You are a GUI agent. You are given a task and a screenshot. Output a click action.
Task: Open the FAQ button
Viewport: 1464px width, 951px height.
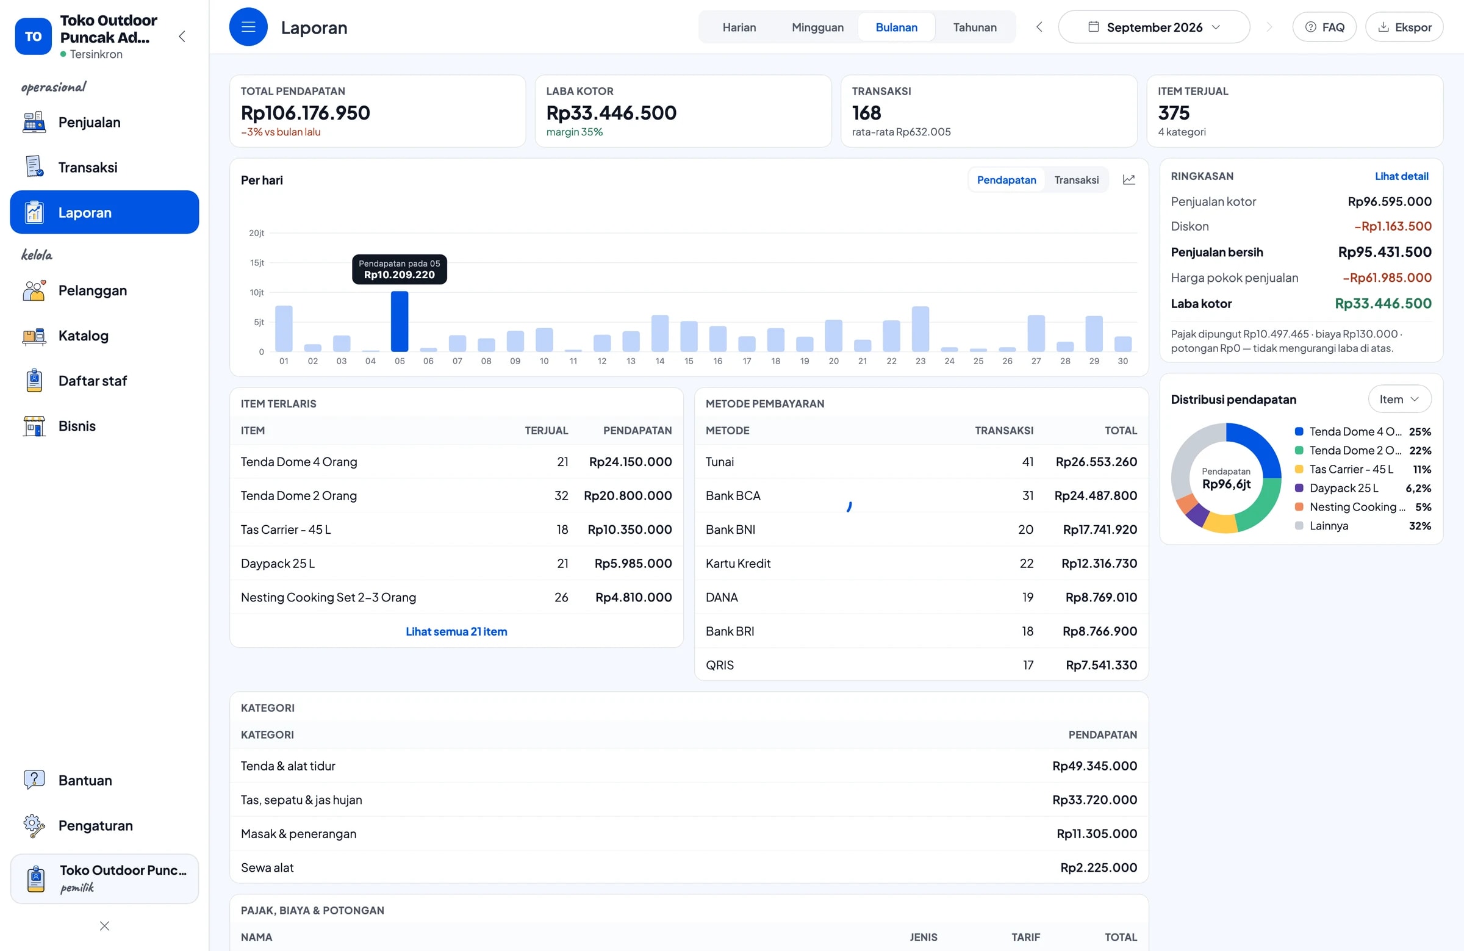click(1324, 27)
